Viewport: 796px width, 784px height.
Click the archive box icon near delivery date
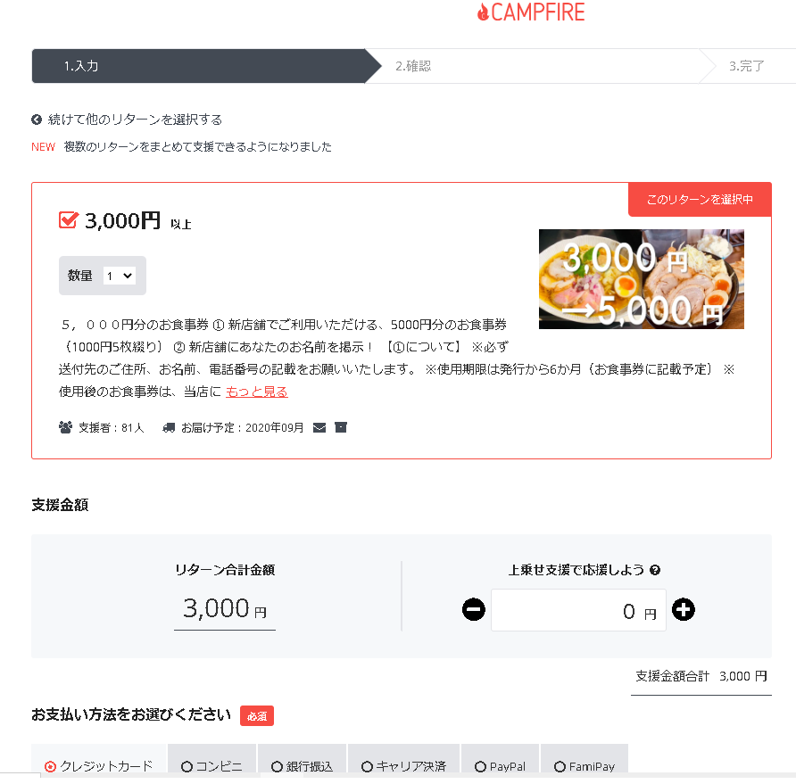coord(341,427)
